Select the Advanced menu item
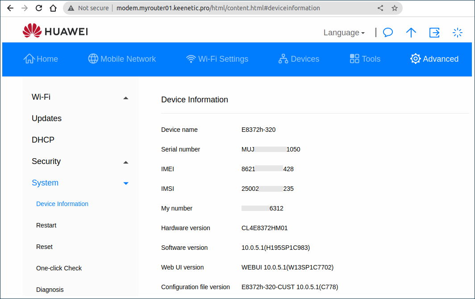This screenshot has height=299, width=475. [433, 59]
